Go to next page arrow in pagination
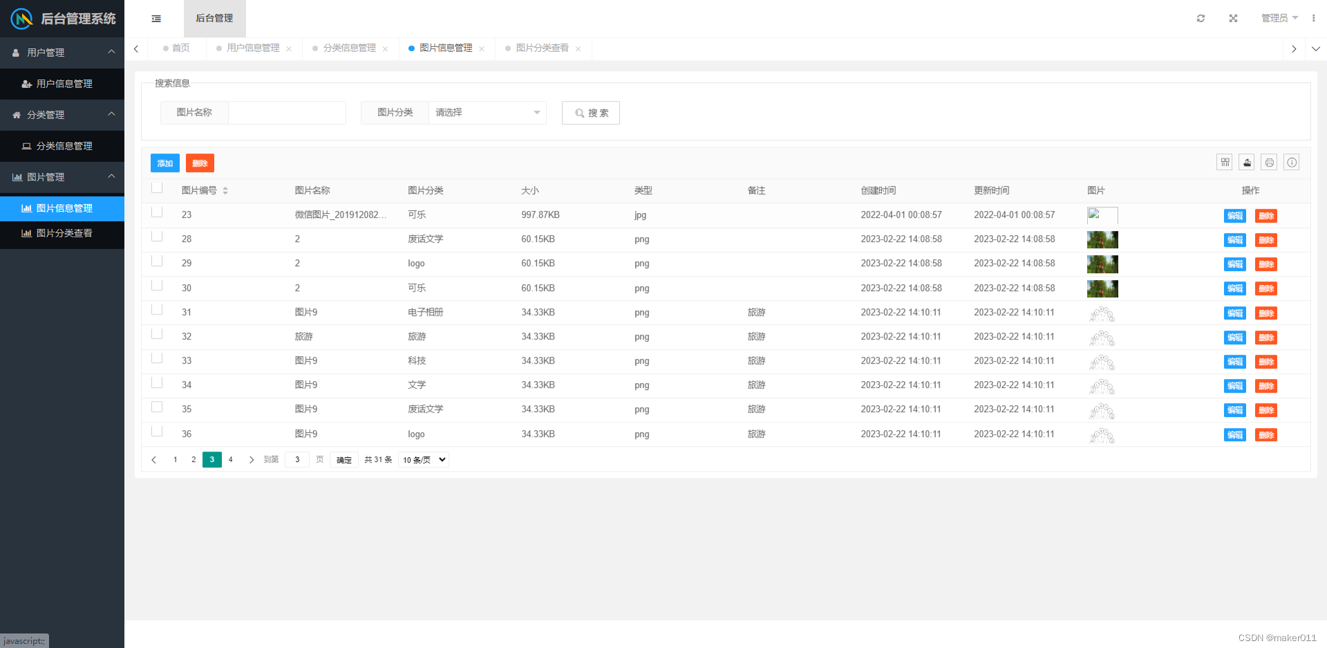The width and height of the screenshot is (1327, 648). coord(251,460)
